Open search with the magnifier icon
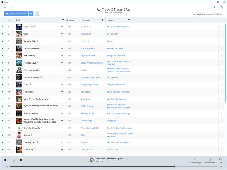This screenshot has height=170, width=227. coord(222,8)
